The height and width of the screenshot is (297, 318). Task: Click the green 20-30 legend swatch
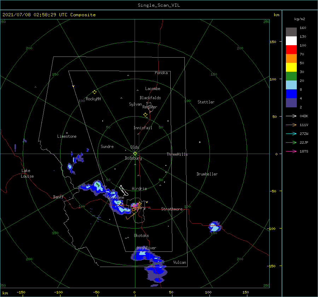point(291,76)
